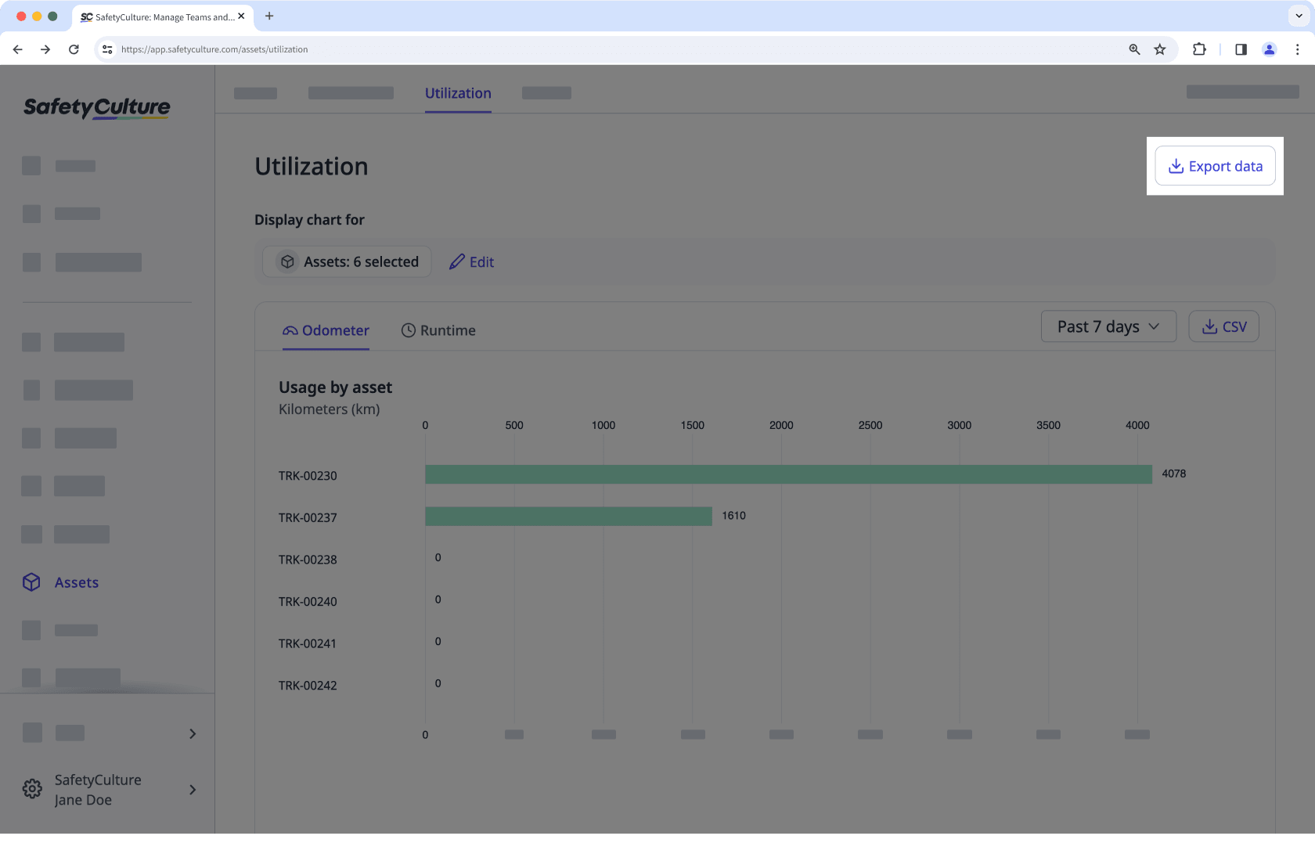Click the download icon inside the CSV button

1209,326
